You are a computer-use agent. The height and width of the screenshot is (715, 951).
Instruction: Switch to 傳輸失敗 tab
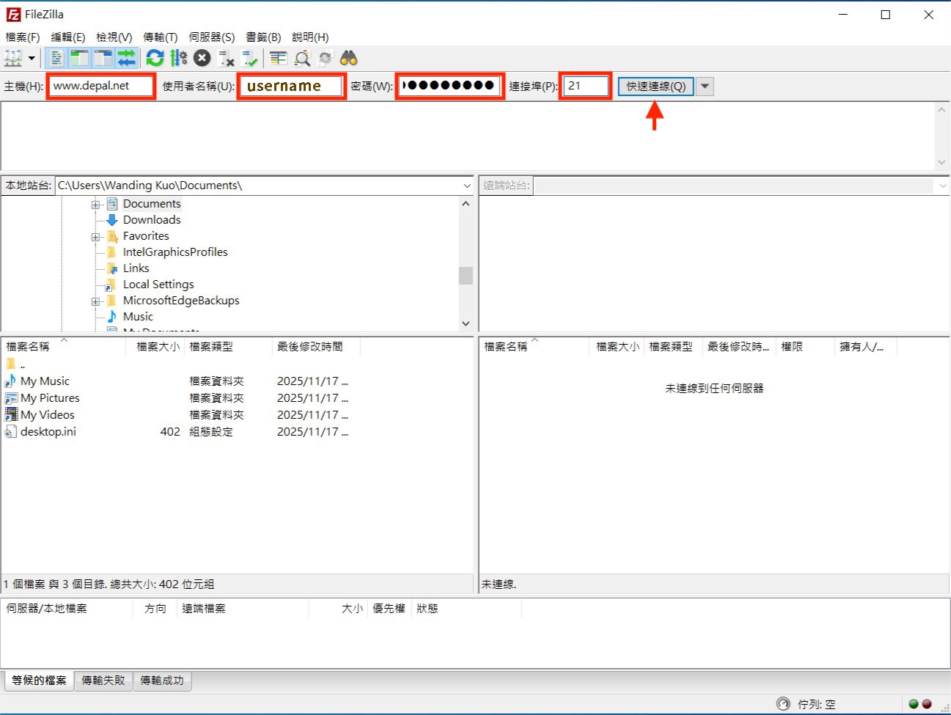tap(103, 681)
